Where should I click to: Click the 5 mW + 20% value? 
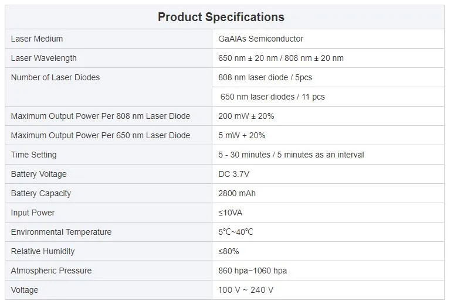click(x=242, y=135)
